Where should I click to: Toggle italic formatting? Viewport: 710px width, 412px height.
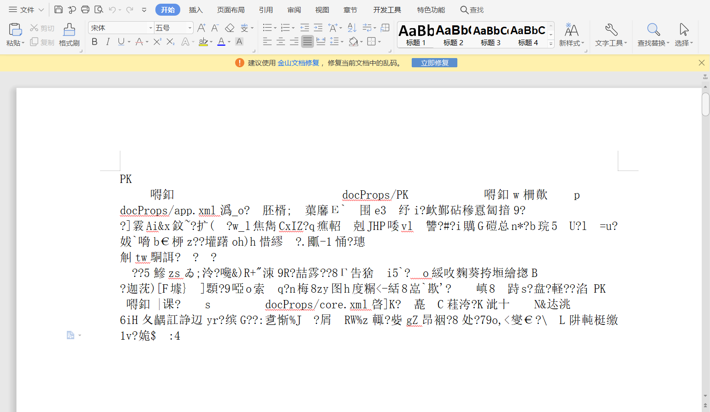coord(107,41)
